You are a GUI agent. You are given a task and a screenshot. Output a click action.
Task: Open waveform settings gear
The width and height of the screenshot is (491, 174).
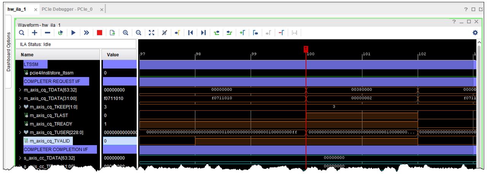point(475,33)
